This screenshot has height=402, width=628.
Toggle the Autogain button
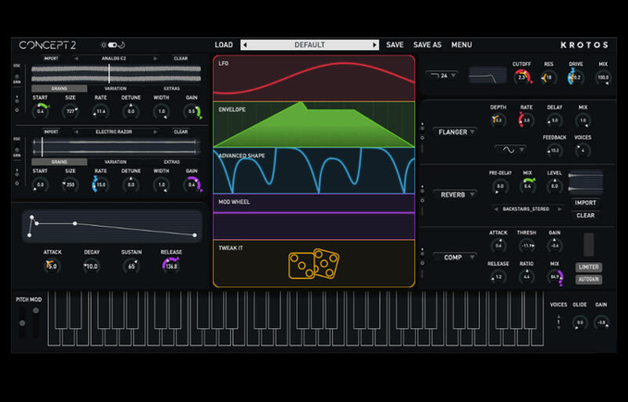[x=589, y=279]
